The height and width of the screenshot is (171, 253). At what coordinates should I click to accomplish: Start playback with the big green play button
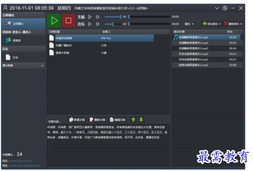tap(54, 20)
